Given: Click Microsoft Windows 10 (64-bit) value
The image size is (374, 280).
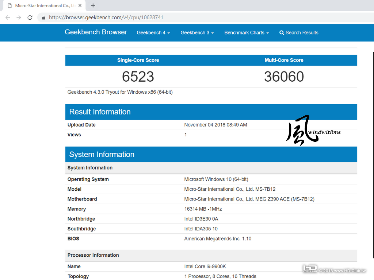Looking at the screenshot, I should 216,179.
